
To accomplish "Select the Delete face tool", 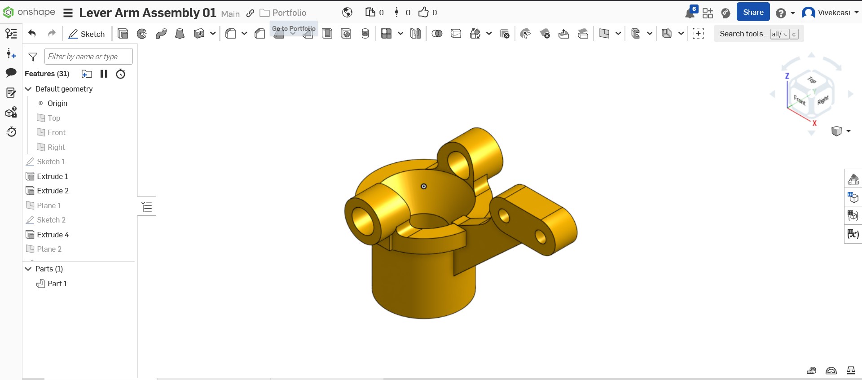I will 545,34.
